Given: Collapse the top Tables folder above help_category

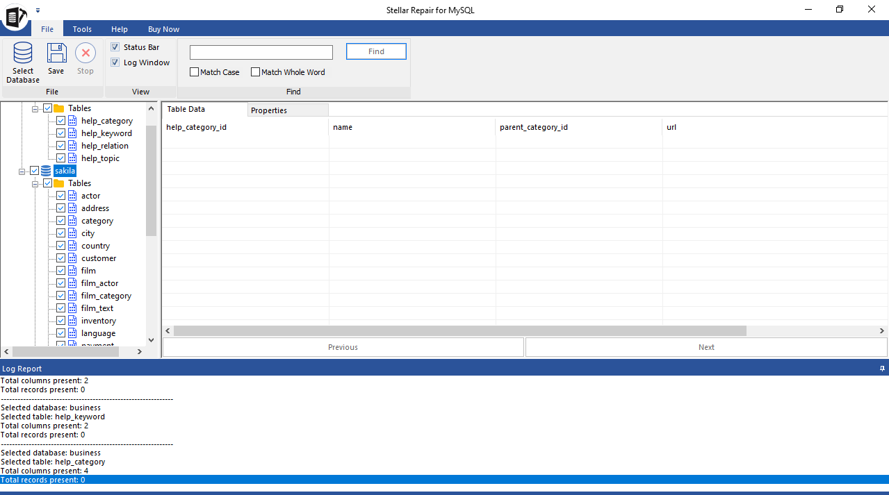Looking at the screenshot, I should (35, 108).
